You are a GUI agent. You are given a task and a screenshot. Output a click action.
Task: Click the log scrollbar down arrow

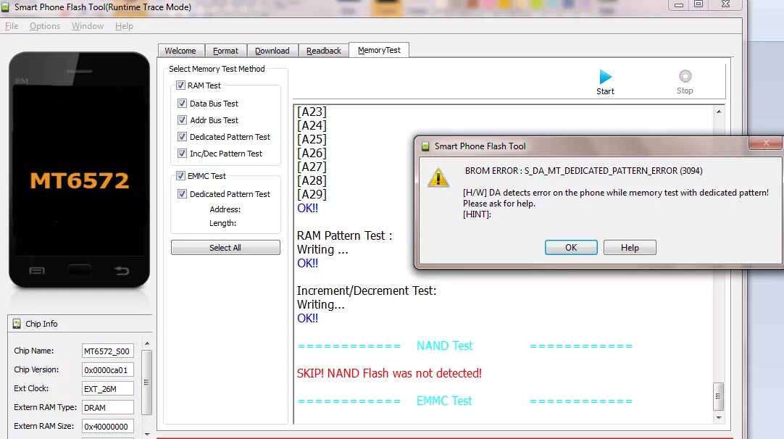[x=719, y=417]
